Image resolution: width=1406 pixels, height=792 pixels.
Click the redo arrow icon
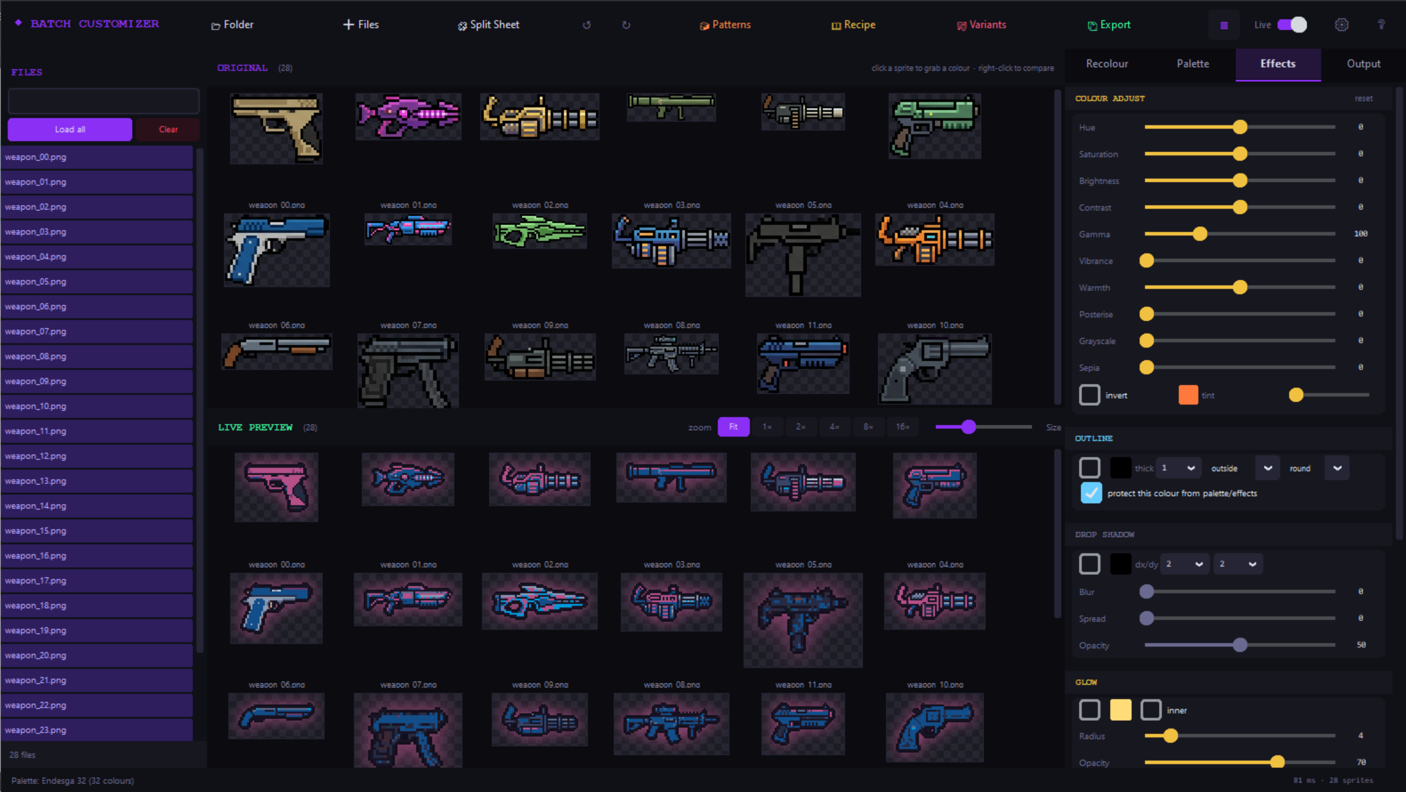pyautogui.click(x=626, y=25)
